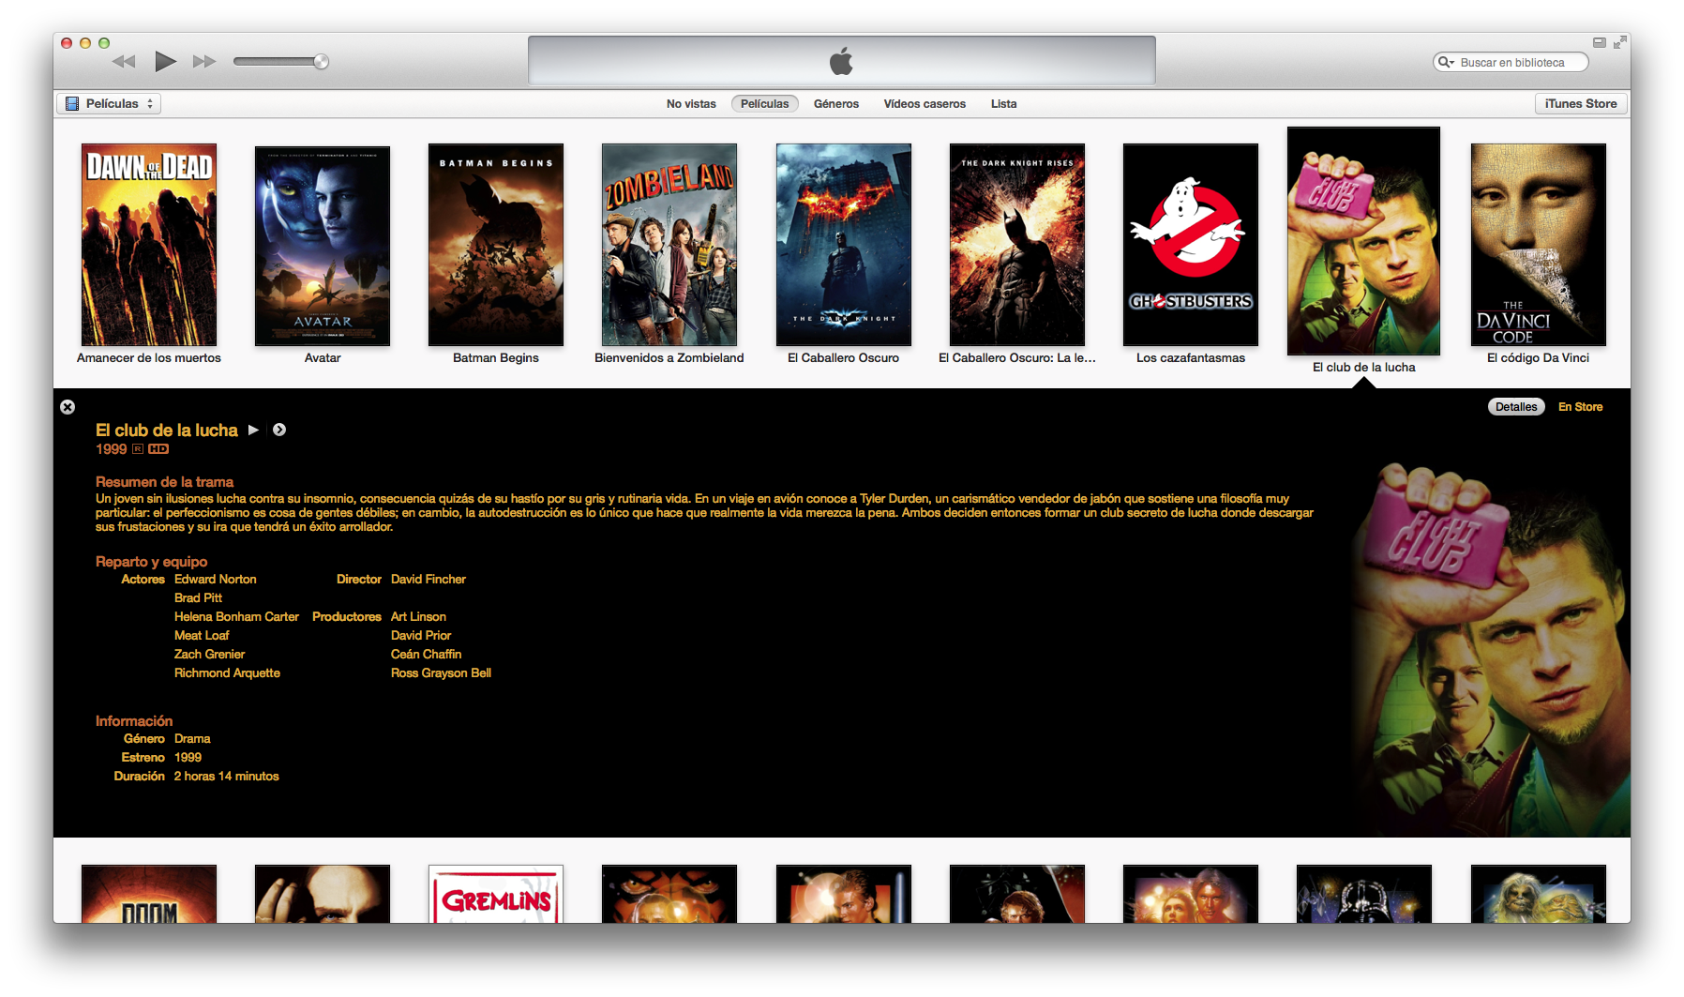
Task: Click actor Meat Loaf
Action: [202, 636]
